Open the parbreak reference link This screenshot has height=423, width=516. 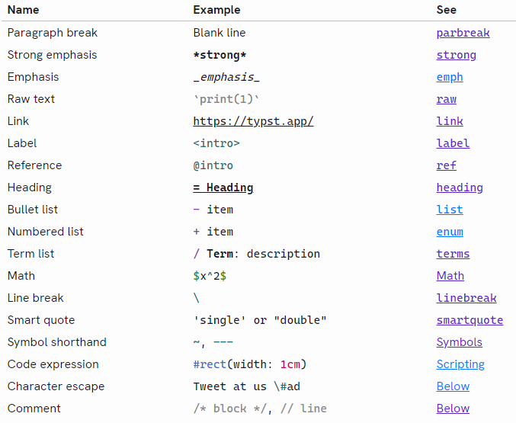[x=463, y=33]
